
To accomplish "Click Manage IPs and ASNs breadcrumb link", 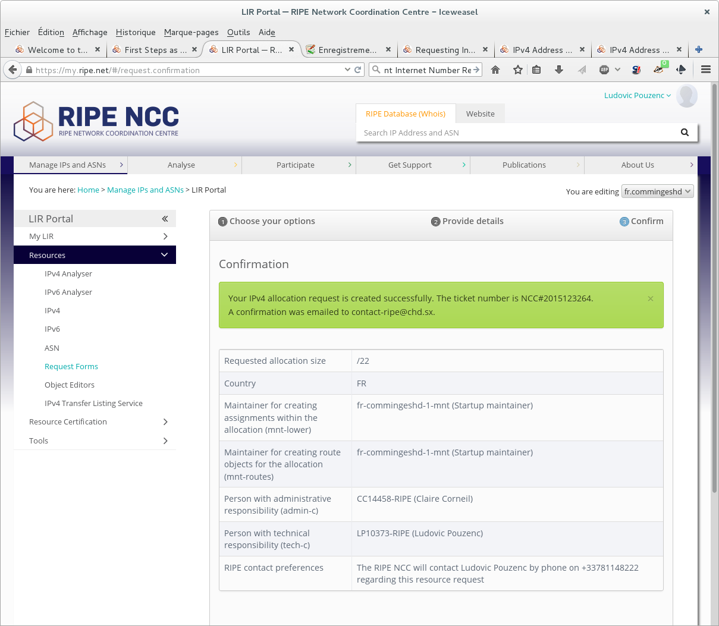I will (145, 190).
